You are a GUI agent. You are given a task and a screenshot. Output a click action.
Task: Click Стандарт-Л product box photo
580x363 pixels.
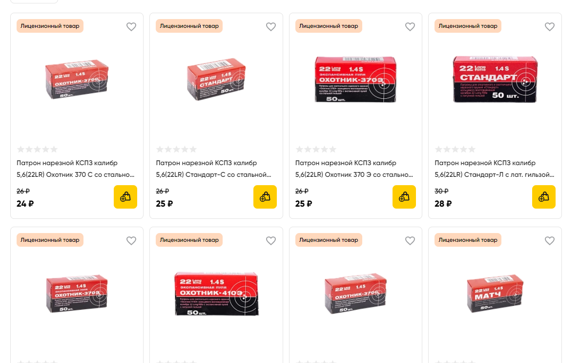pyautogui.click(x=495, y=79)
